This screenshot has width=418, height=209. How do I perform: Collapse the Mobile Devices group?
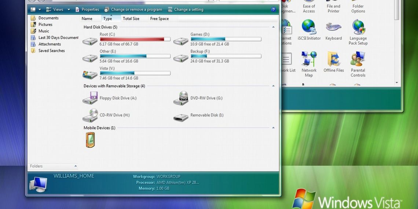point(273,128)
